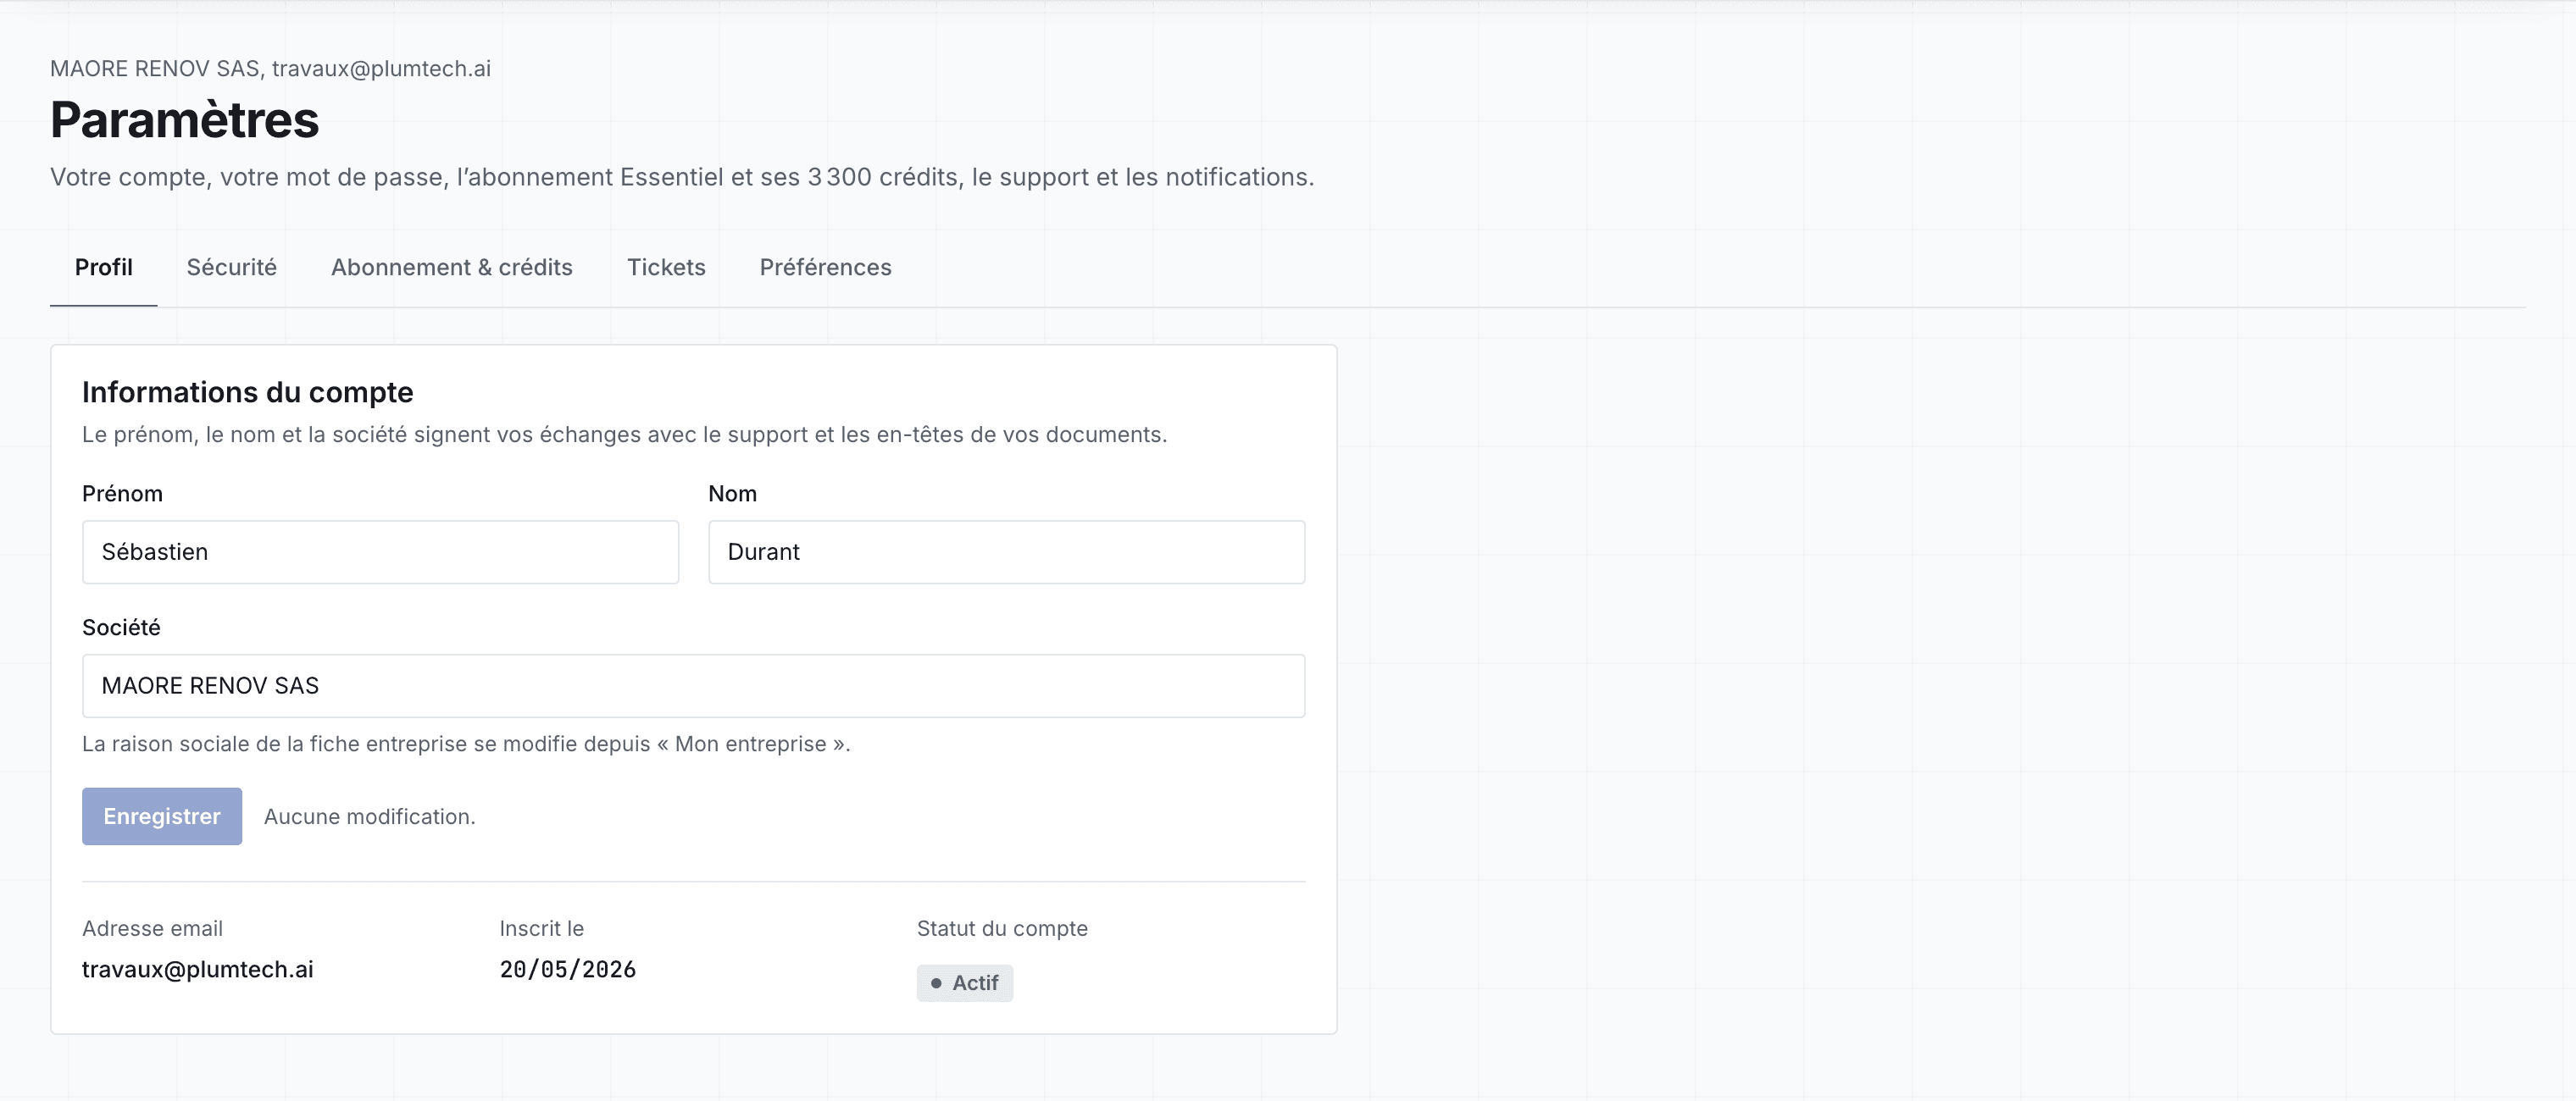The height and width of the screenshot is (1101, 2576).
Task: Click the Enregistrer button
Action: [162, 817]
